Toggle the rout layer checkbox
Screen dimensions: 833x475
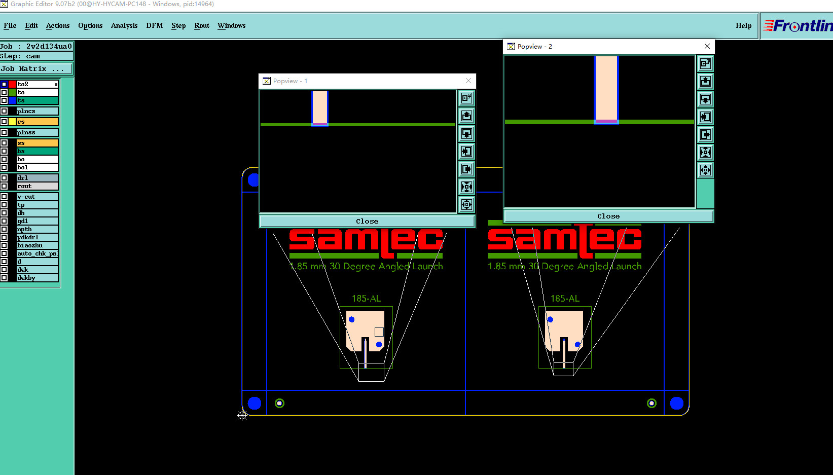coord(4,186)
